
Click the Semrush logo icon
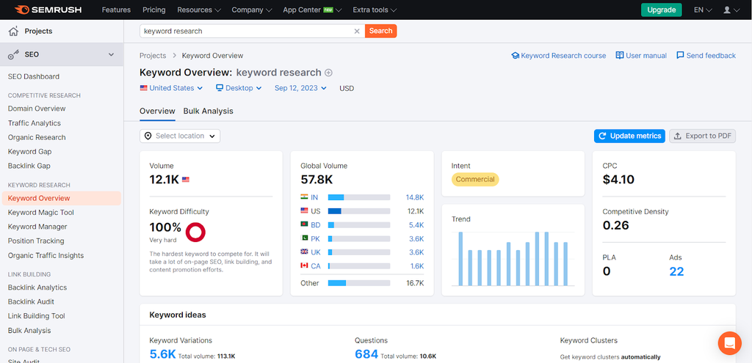click(x=21, y=10)
